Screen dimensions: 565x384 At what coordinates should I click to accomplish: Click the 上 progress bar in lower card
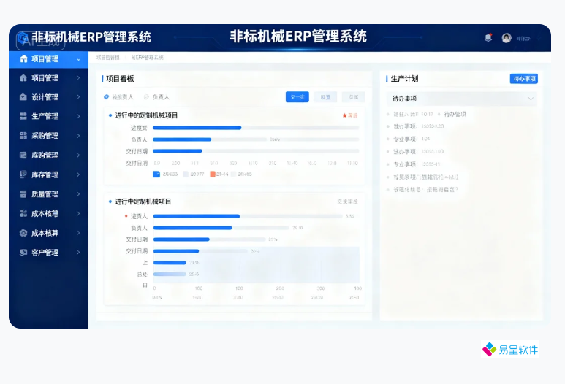(170, 263)
